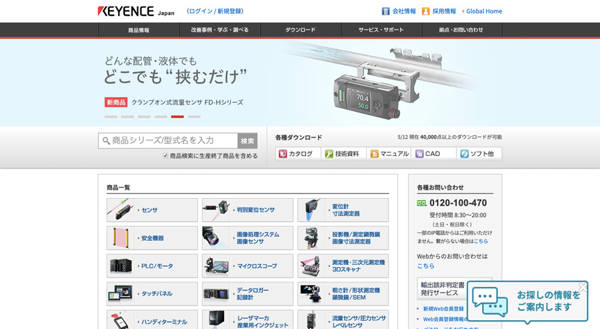
Task: Click the 会社情報 building icon
Action: tap(386, 11)
